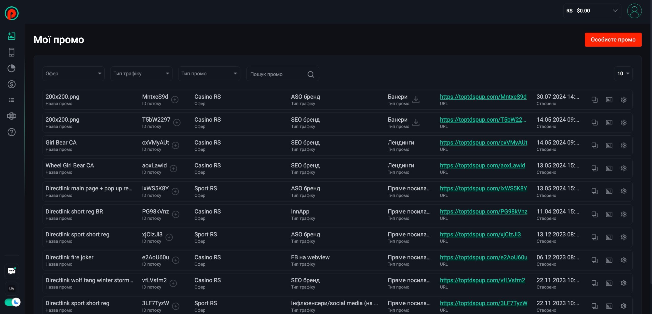Open the live chat support icon

pyautogui.click(x=12, y=271)
